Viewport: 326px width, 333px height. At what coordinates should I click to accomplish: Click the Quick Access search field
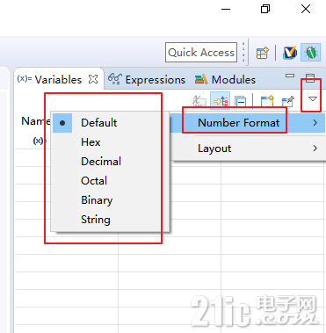[201, 53]
